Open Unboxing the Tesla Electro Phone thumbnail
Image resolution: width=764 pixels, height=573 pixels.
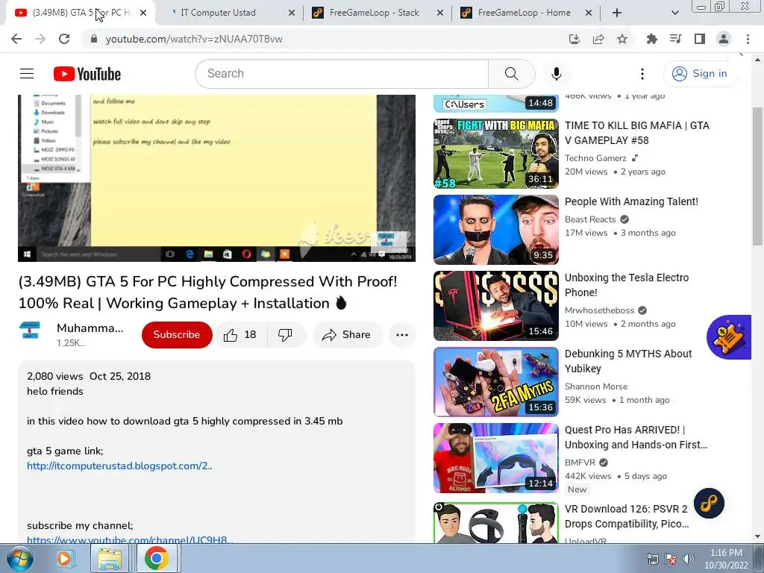click(495, 305)
